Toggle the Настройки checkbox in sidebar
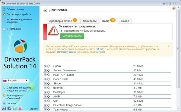 pos(4,29)
